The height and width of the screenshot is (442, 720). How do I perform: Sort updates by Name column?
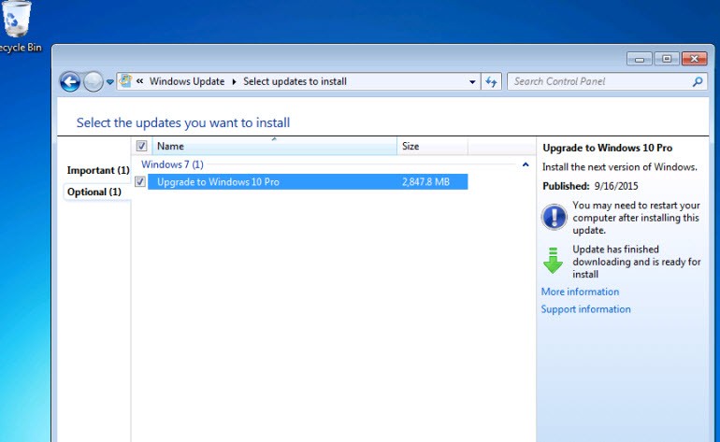tap(275, 146)
